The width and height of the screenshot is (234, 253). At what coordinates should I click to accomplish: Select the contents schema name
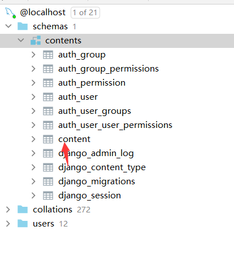(x=63, y=41)
